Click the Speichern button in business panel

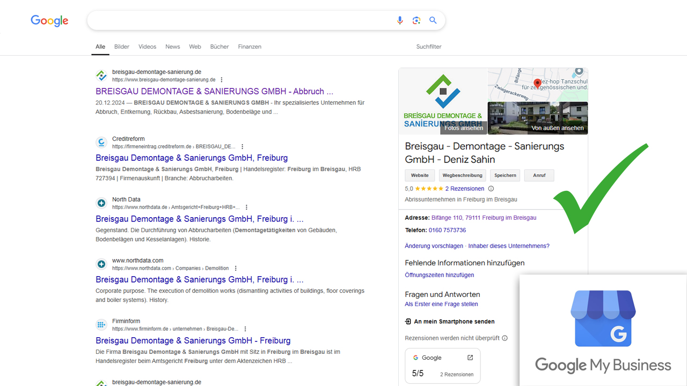tap(505, 175)
